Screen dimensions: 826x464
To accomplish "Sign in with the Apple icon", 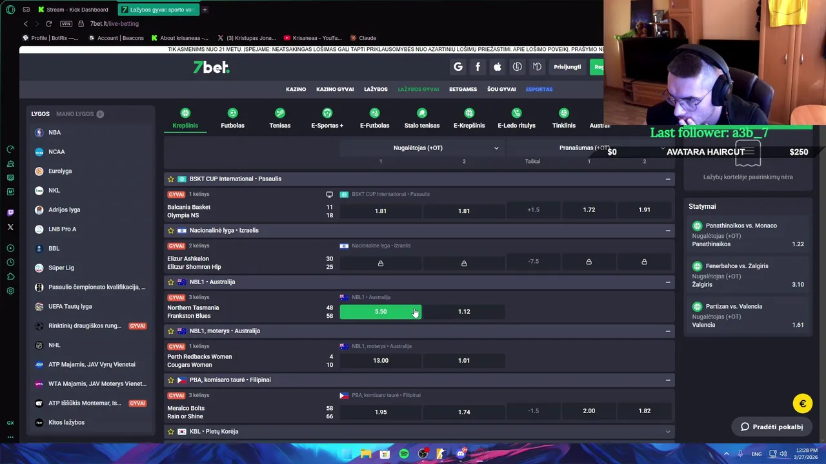I will point(498,67).
